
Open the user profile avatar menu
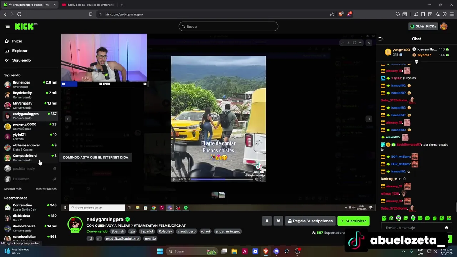tap(443, 26)
